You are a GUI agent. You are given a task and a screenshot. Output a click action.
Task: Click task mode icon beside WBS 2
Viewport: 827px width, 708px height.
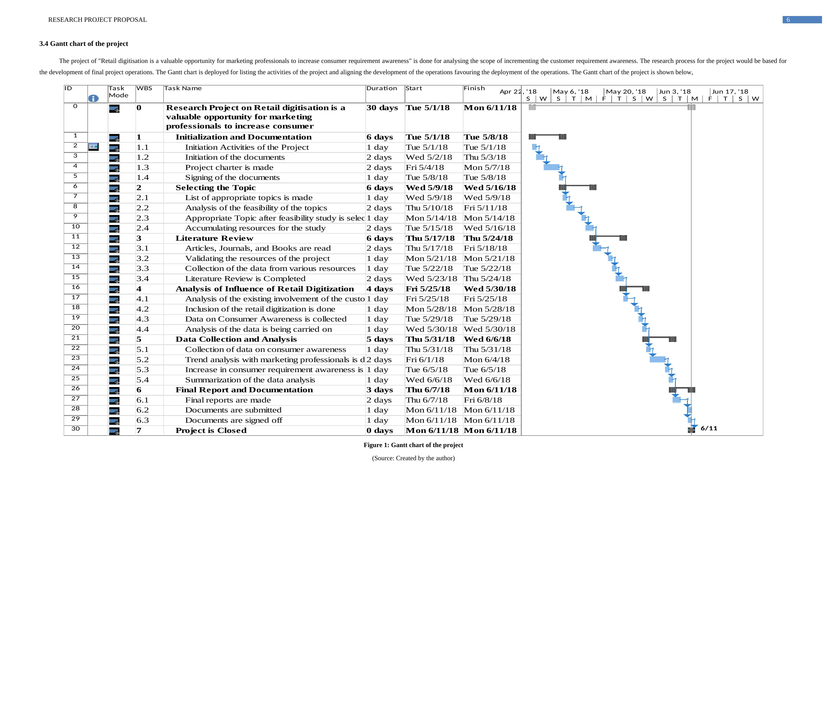pyautogui.click(x=114, y=188)
